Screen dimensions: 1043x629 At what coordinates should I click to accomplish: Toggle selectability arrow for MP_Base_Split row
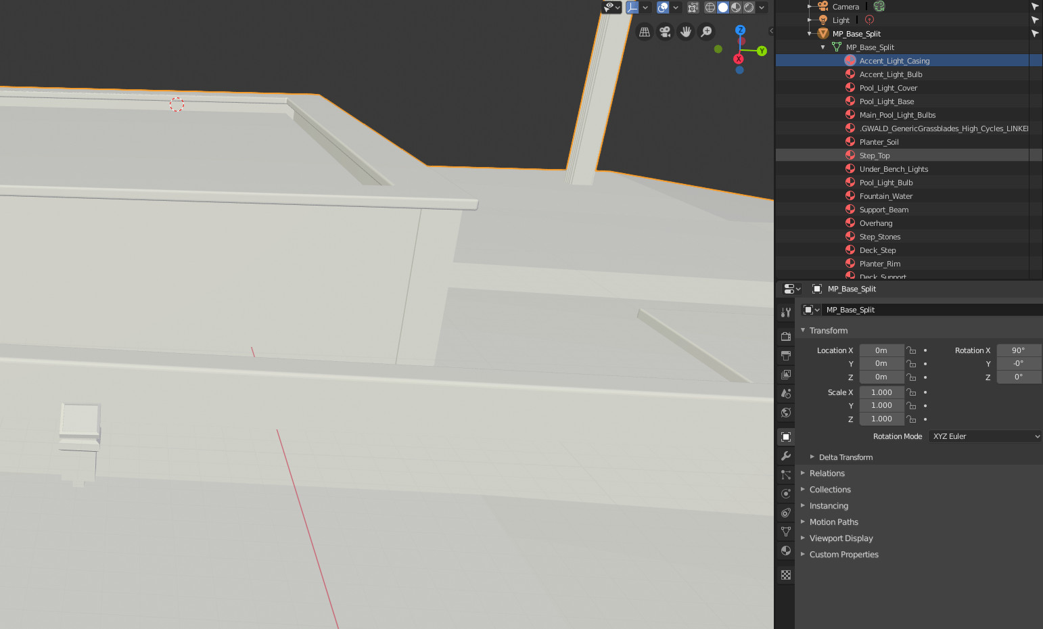pos(1035,33)
